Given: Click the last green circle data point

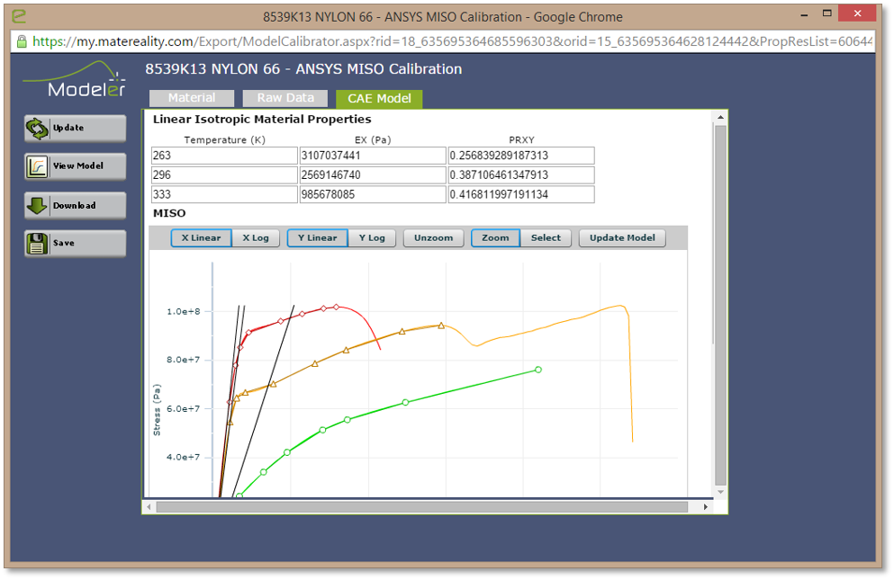Looking at the screenshot, I should 538,370.
